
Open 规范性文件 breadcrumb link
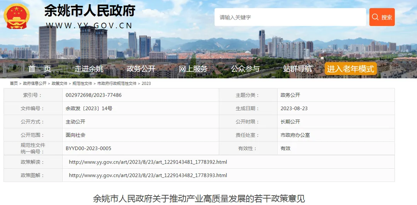pos(82,83)
